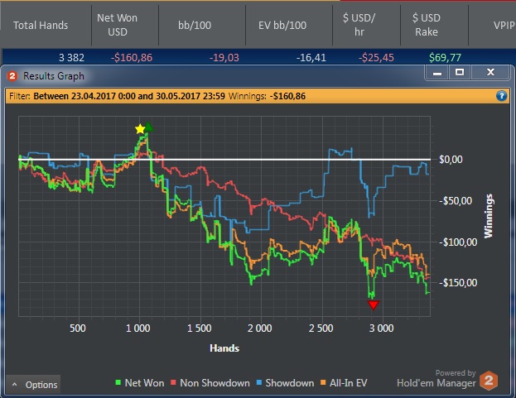Close the Results Graph window
The image size is (516, 398).
click(x=490, y=72)
